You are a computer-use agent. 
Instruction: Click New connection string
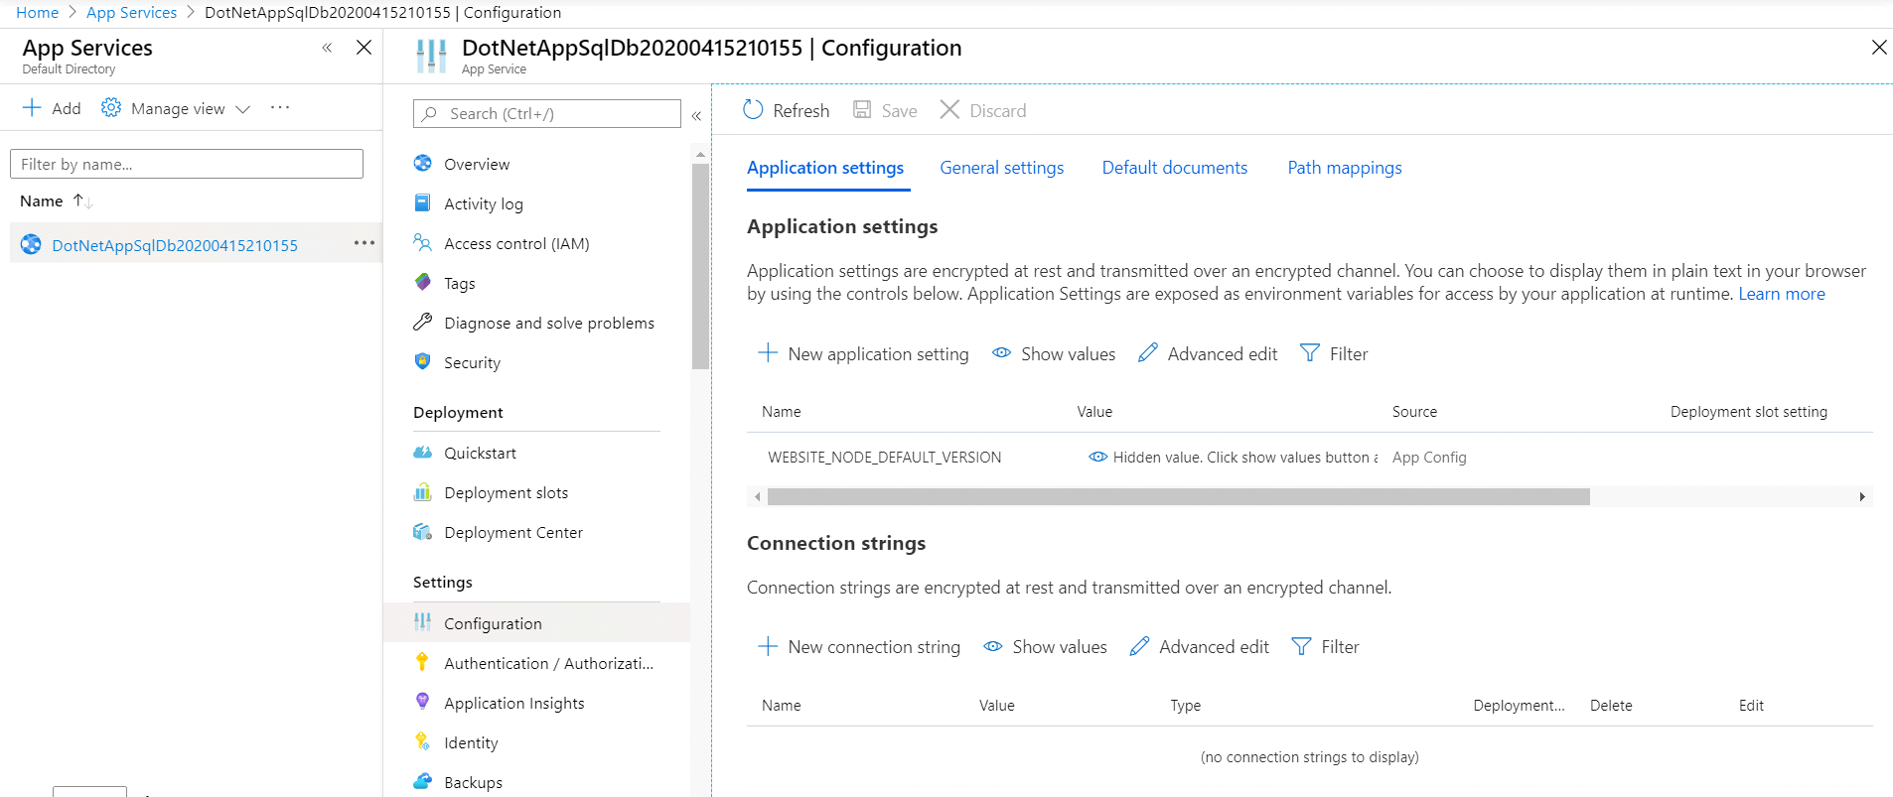pyautogui.click(x=859, y=646)
